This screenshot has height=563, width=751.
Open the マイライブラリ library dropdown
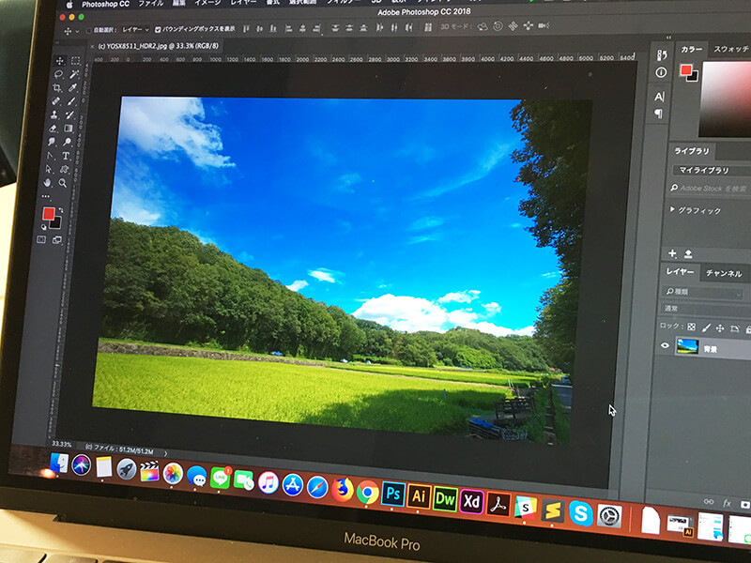[x=712, y=171]
